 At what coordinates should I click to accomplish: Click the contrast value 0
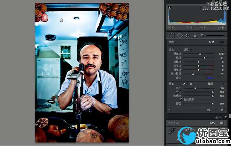tap(223, 62)
